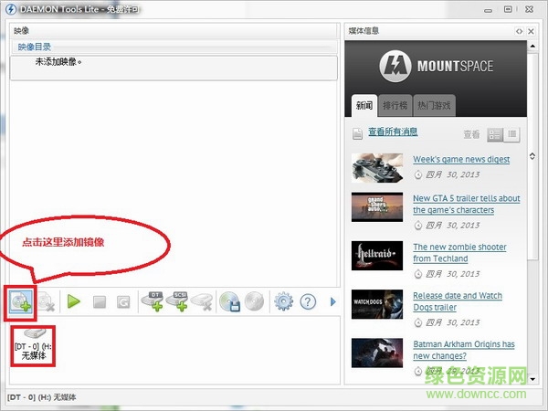Click the DT-0 status bar text
This screenshot has width=548, height=411.
[42, 397]
